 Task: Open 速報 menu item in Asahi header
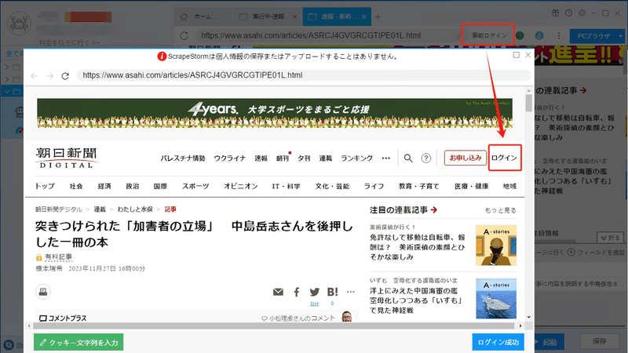tap(261, 158)
